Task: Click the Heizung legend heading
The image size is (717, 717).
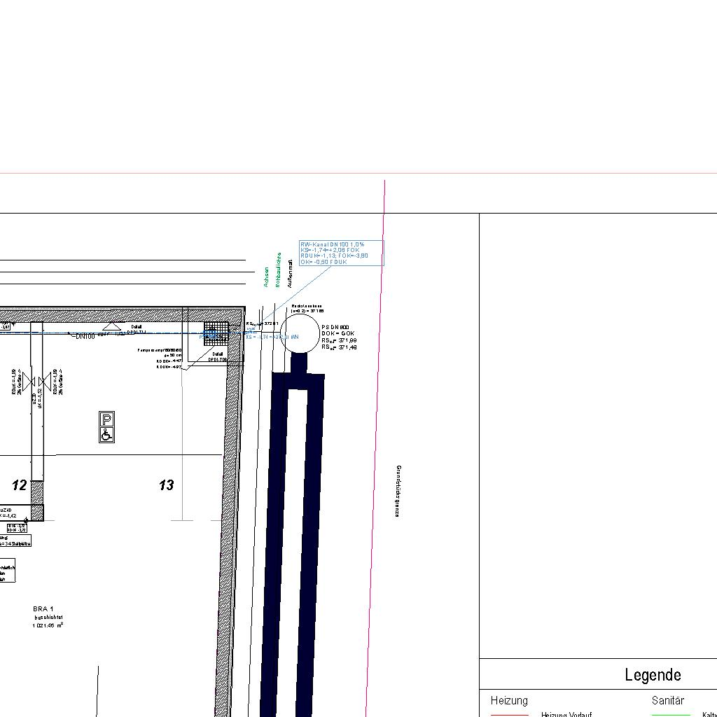Action: pyautogui.click(x=509, y=701)
